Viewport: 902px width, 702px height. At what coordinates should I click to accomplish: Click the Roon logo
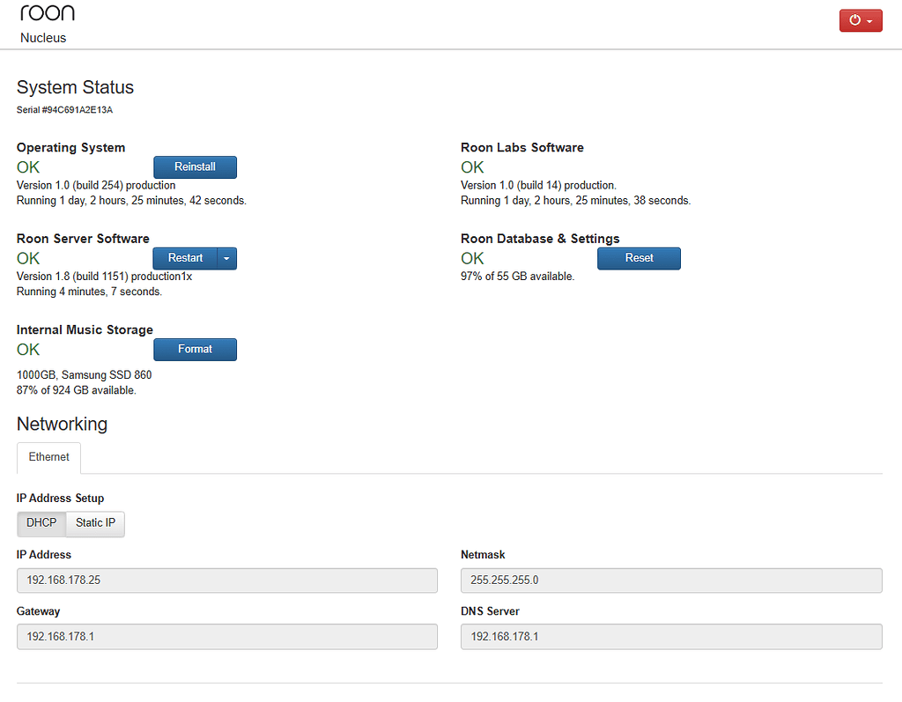click(x=47, y=12)
